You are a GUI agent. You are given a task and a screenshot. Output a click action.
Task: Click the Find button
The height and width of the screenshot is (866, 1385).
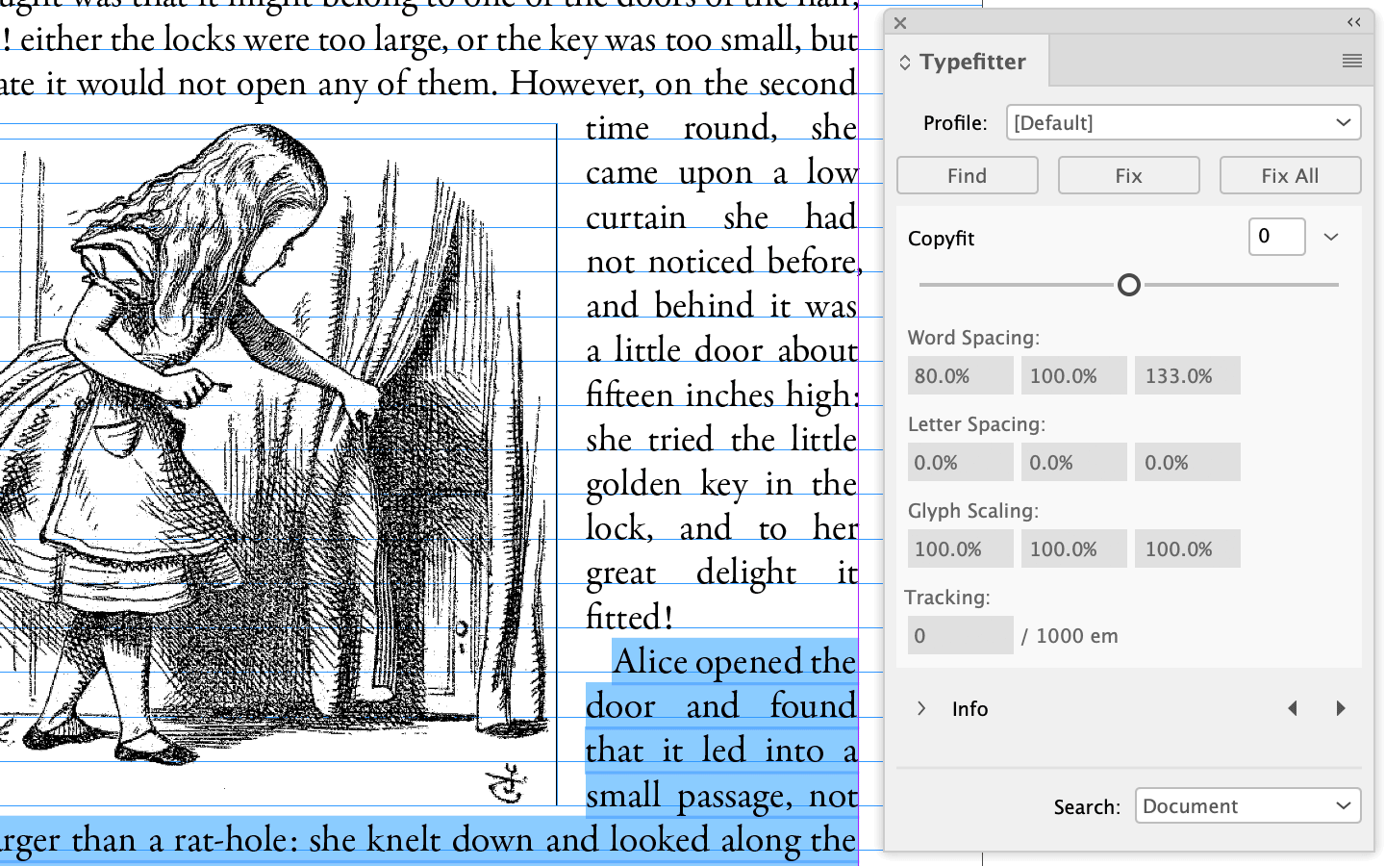[x=967, y=175]
